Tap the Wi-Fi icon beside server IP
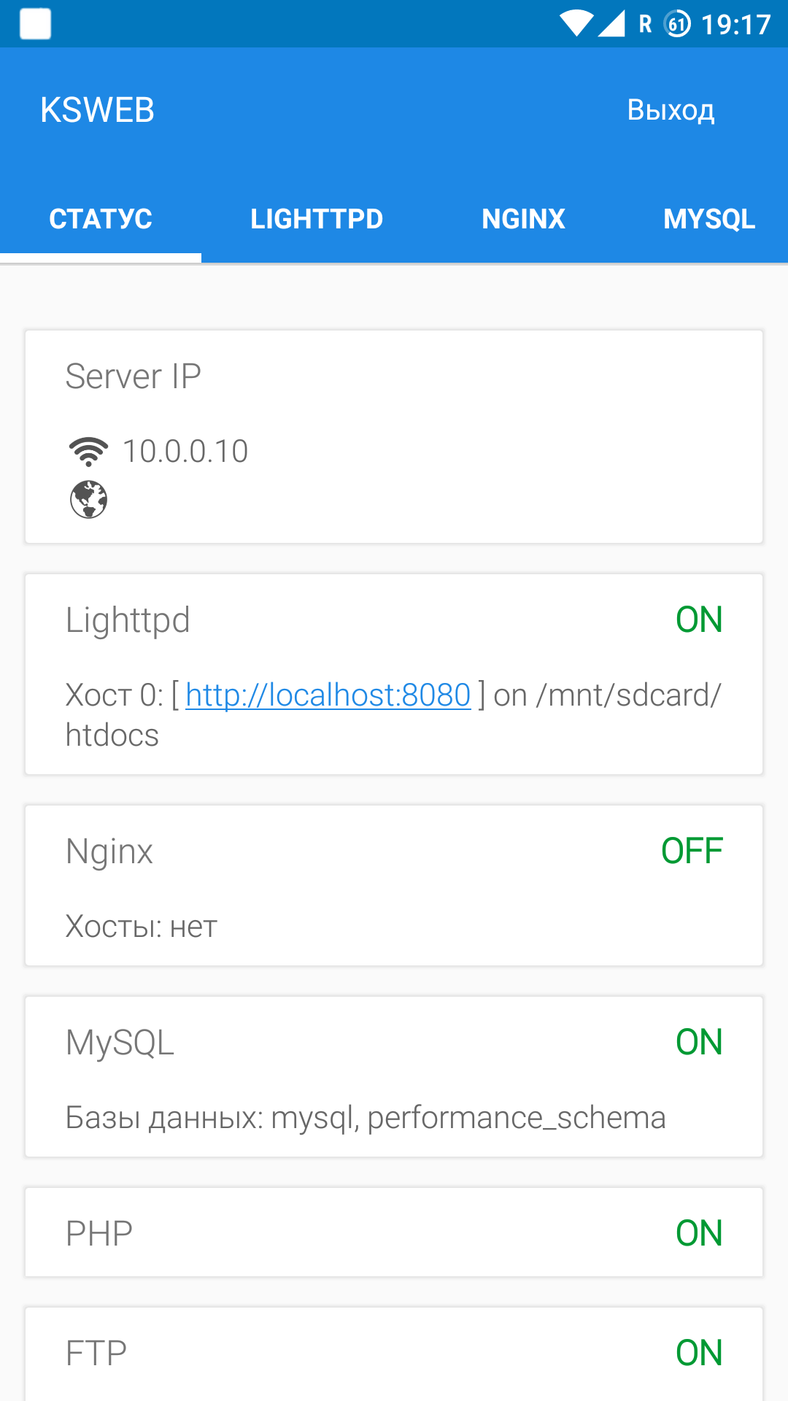 click(88, 452)
